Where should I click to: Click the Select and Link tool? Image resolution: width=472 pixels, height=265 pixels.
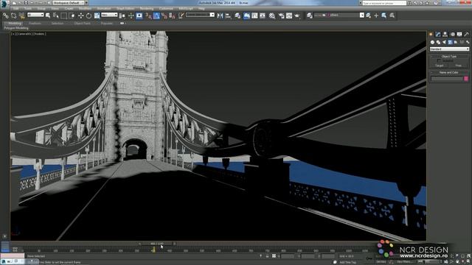click(6, 15)
